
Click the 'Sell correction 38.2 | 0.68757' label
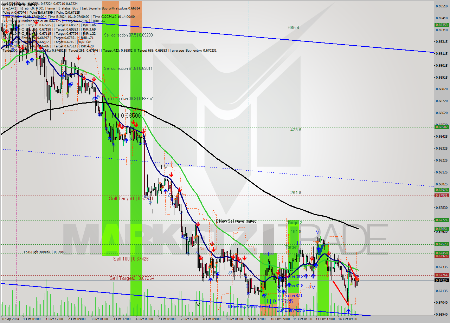click(x=128, y=99)
